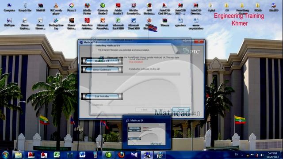The image size is (283, 159).
Task: Choose the Other Software button
Action: point(102,70)
